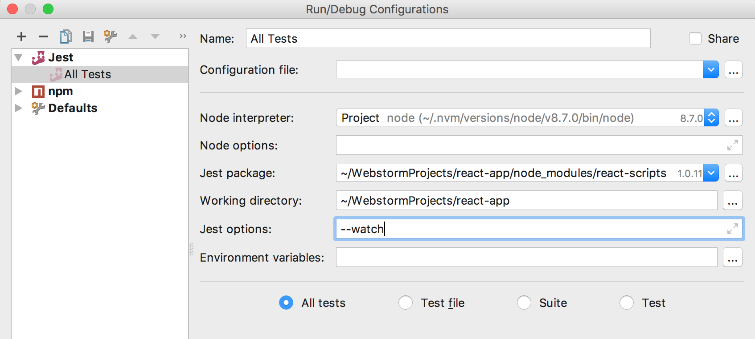
Task: Browse for Working directory
Action: click(733, 201)
